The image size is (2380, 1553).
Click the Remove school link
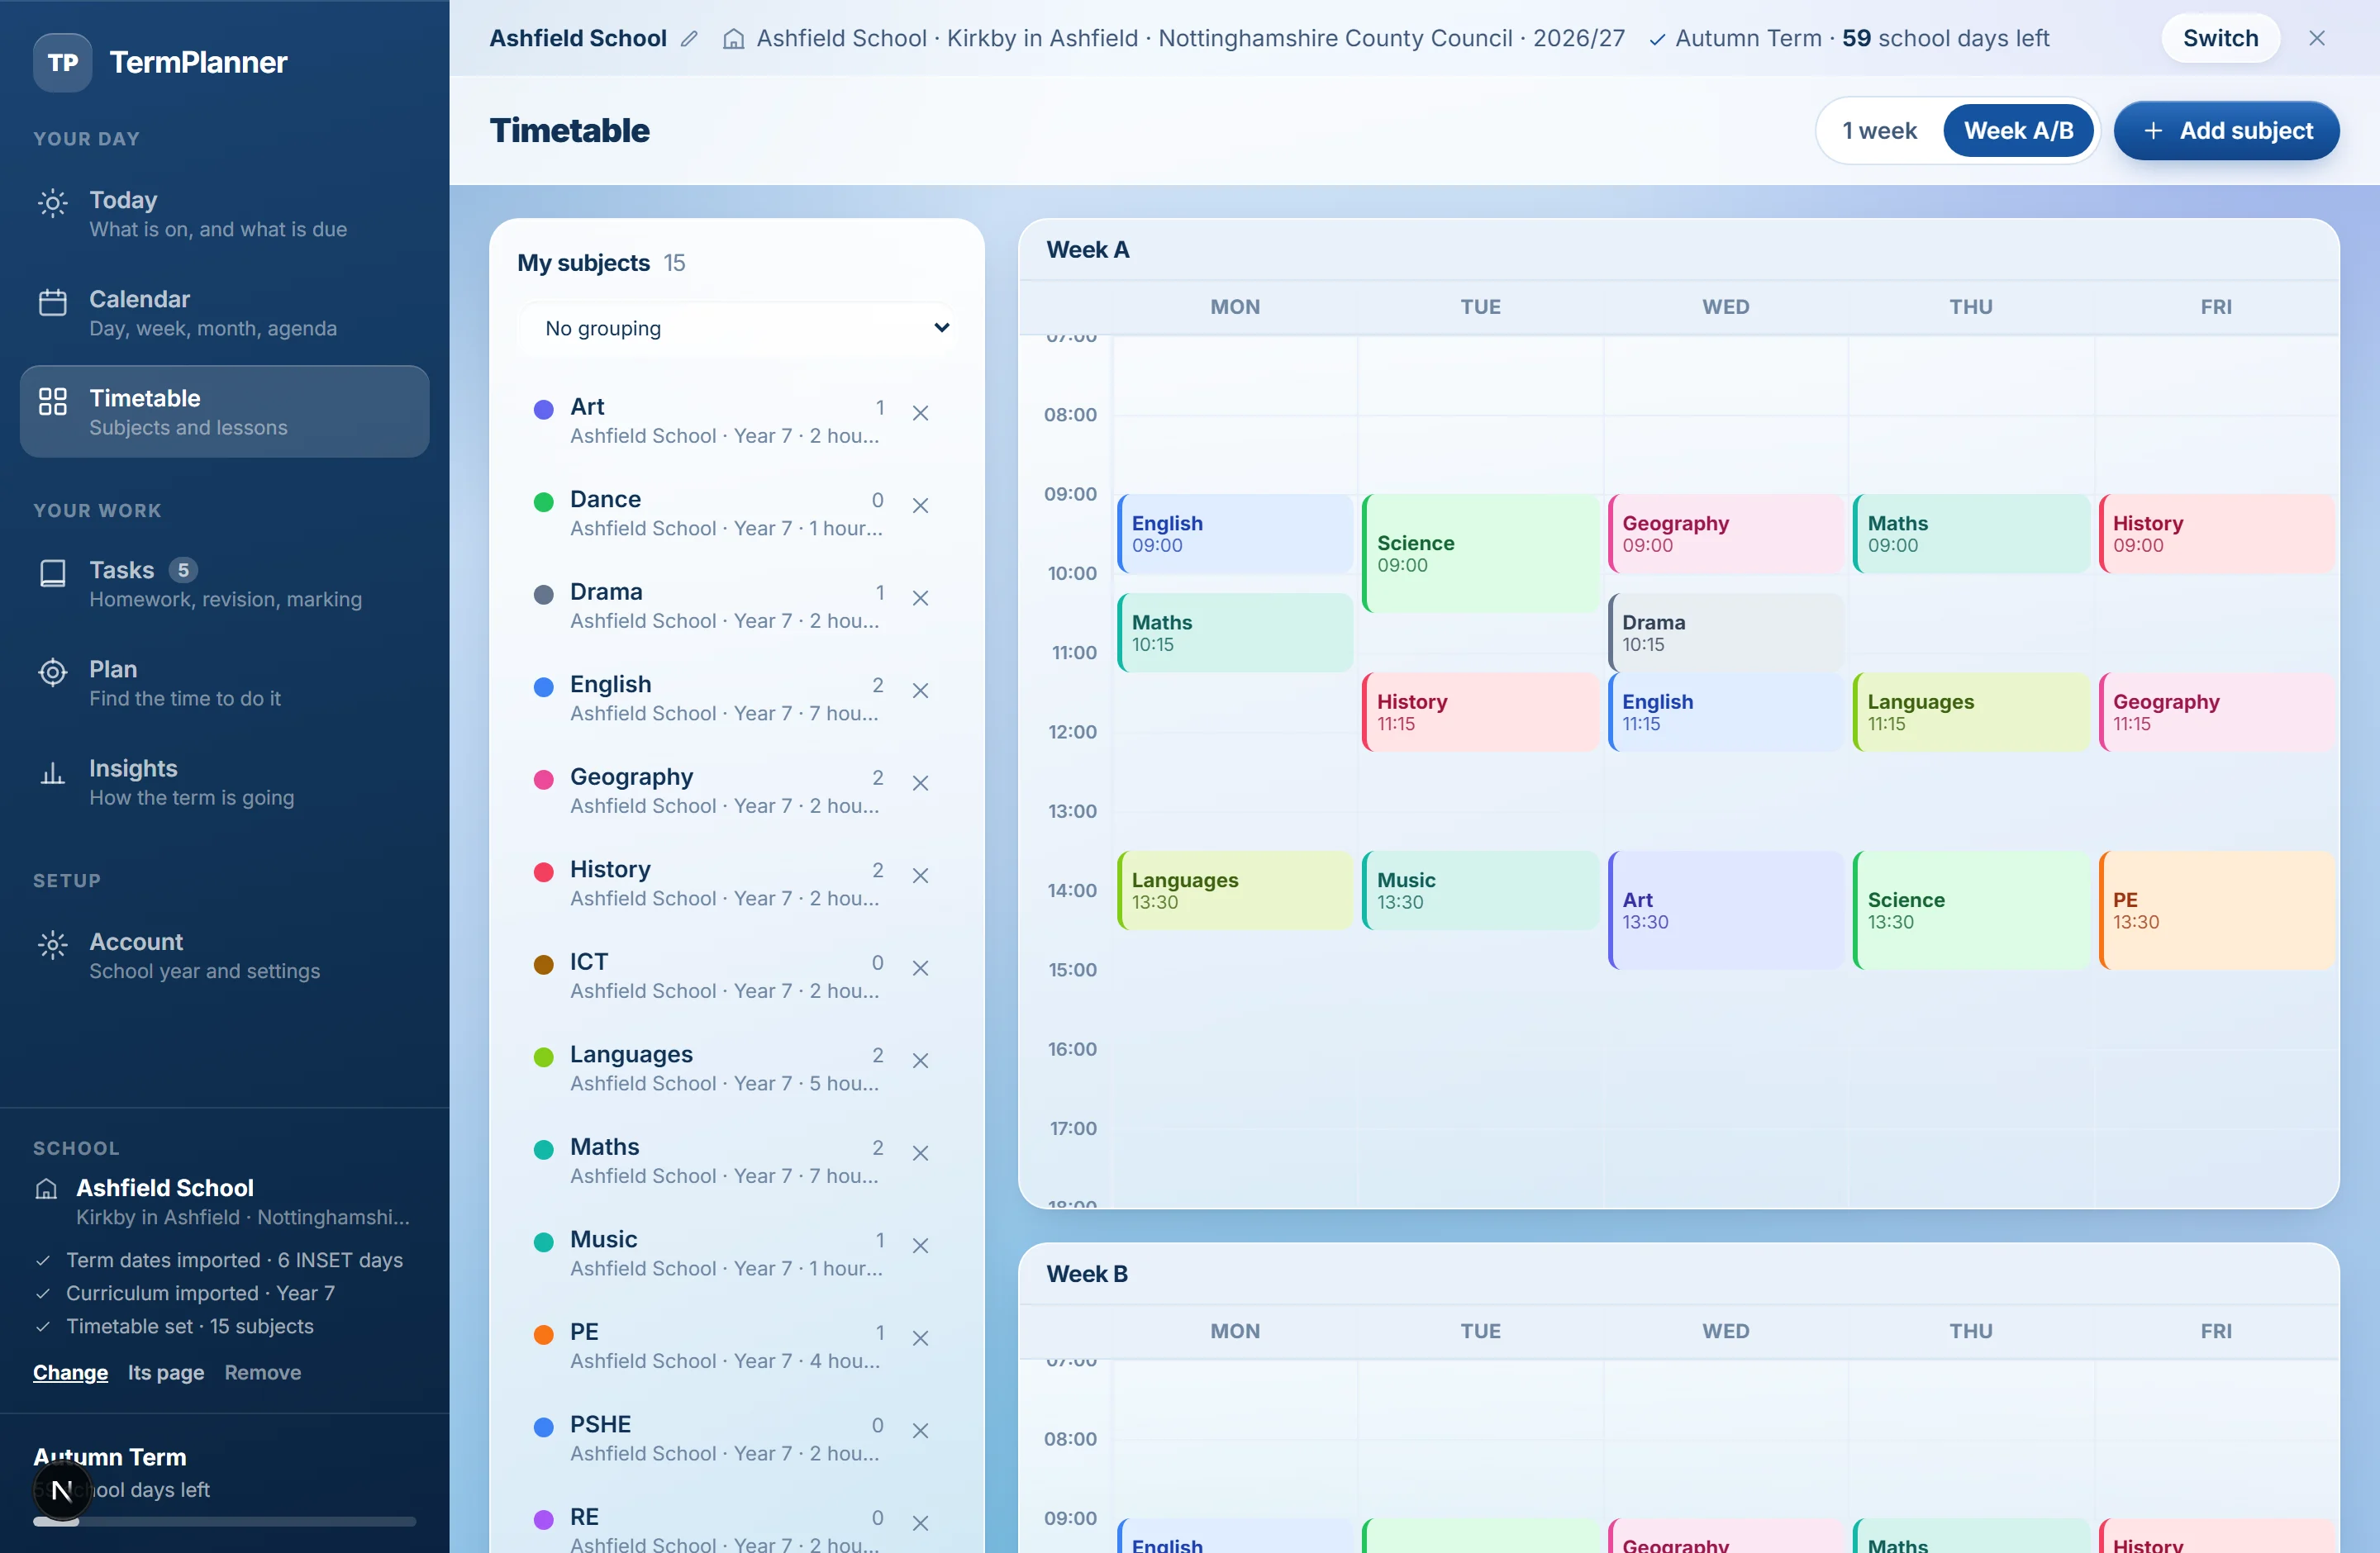(x=262, y=1372)
